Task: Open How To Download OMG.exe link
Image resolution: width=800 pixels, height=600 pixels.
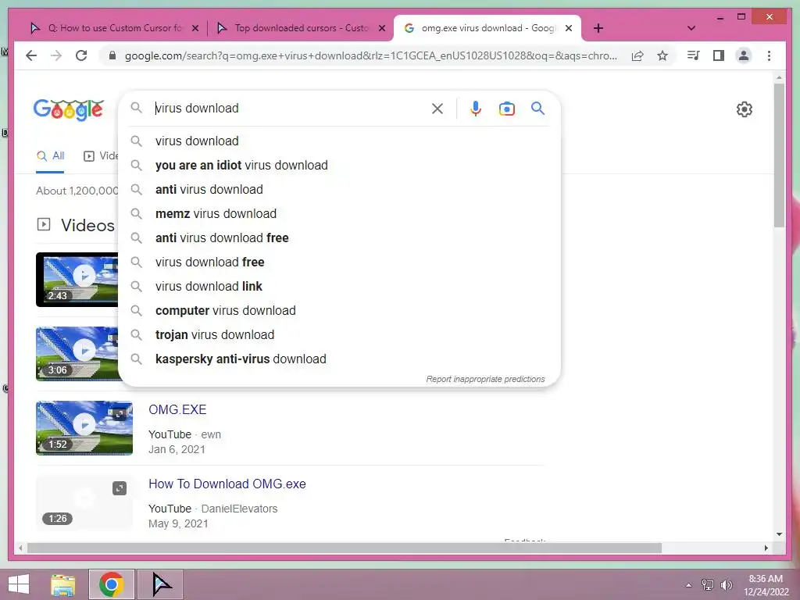Action: 227,484
